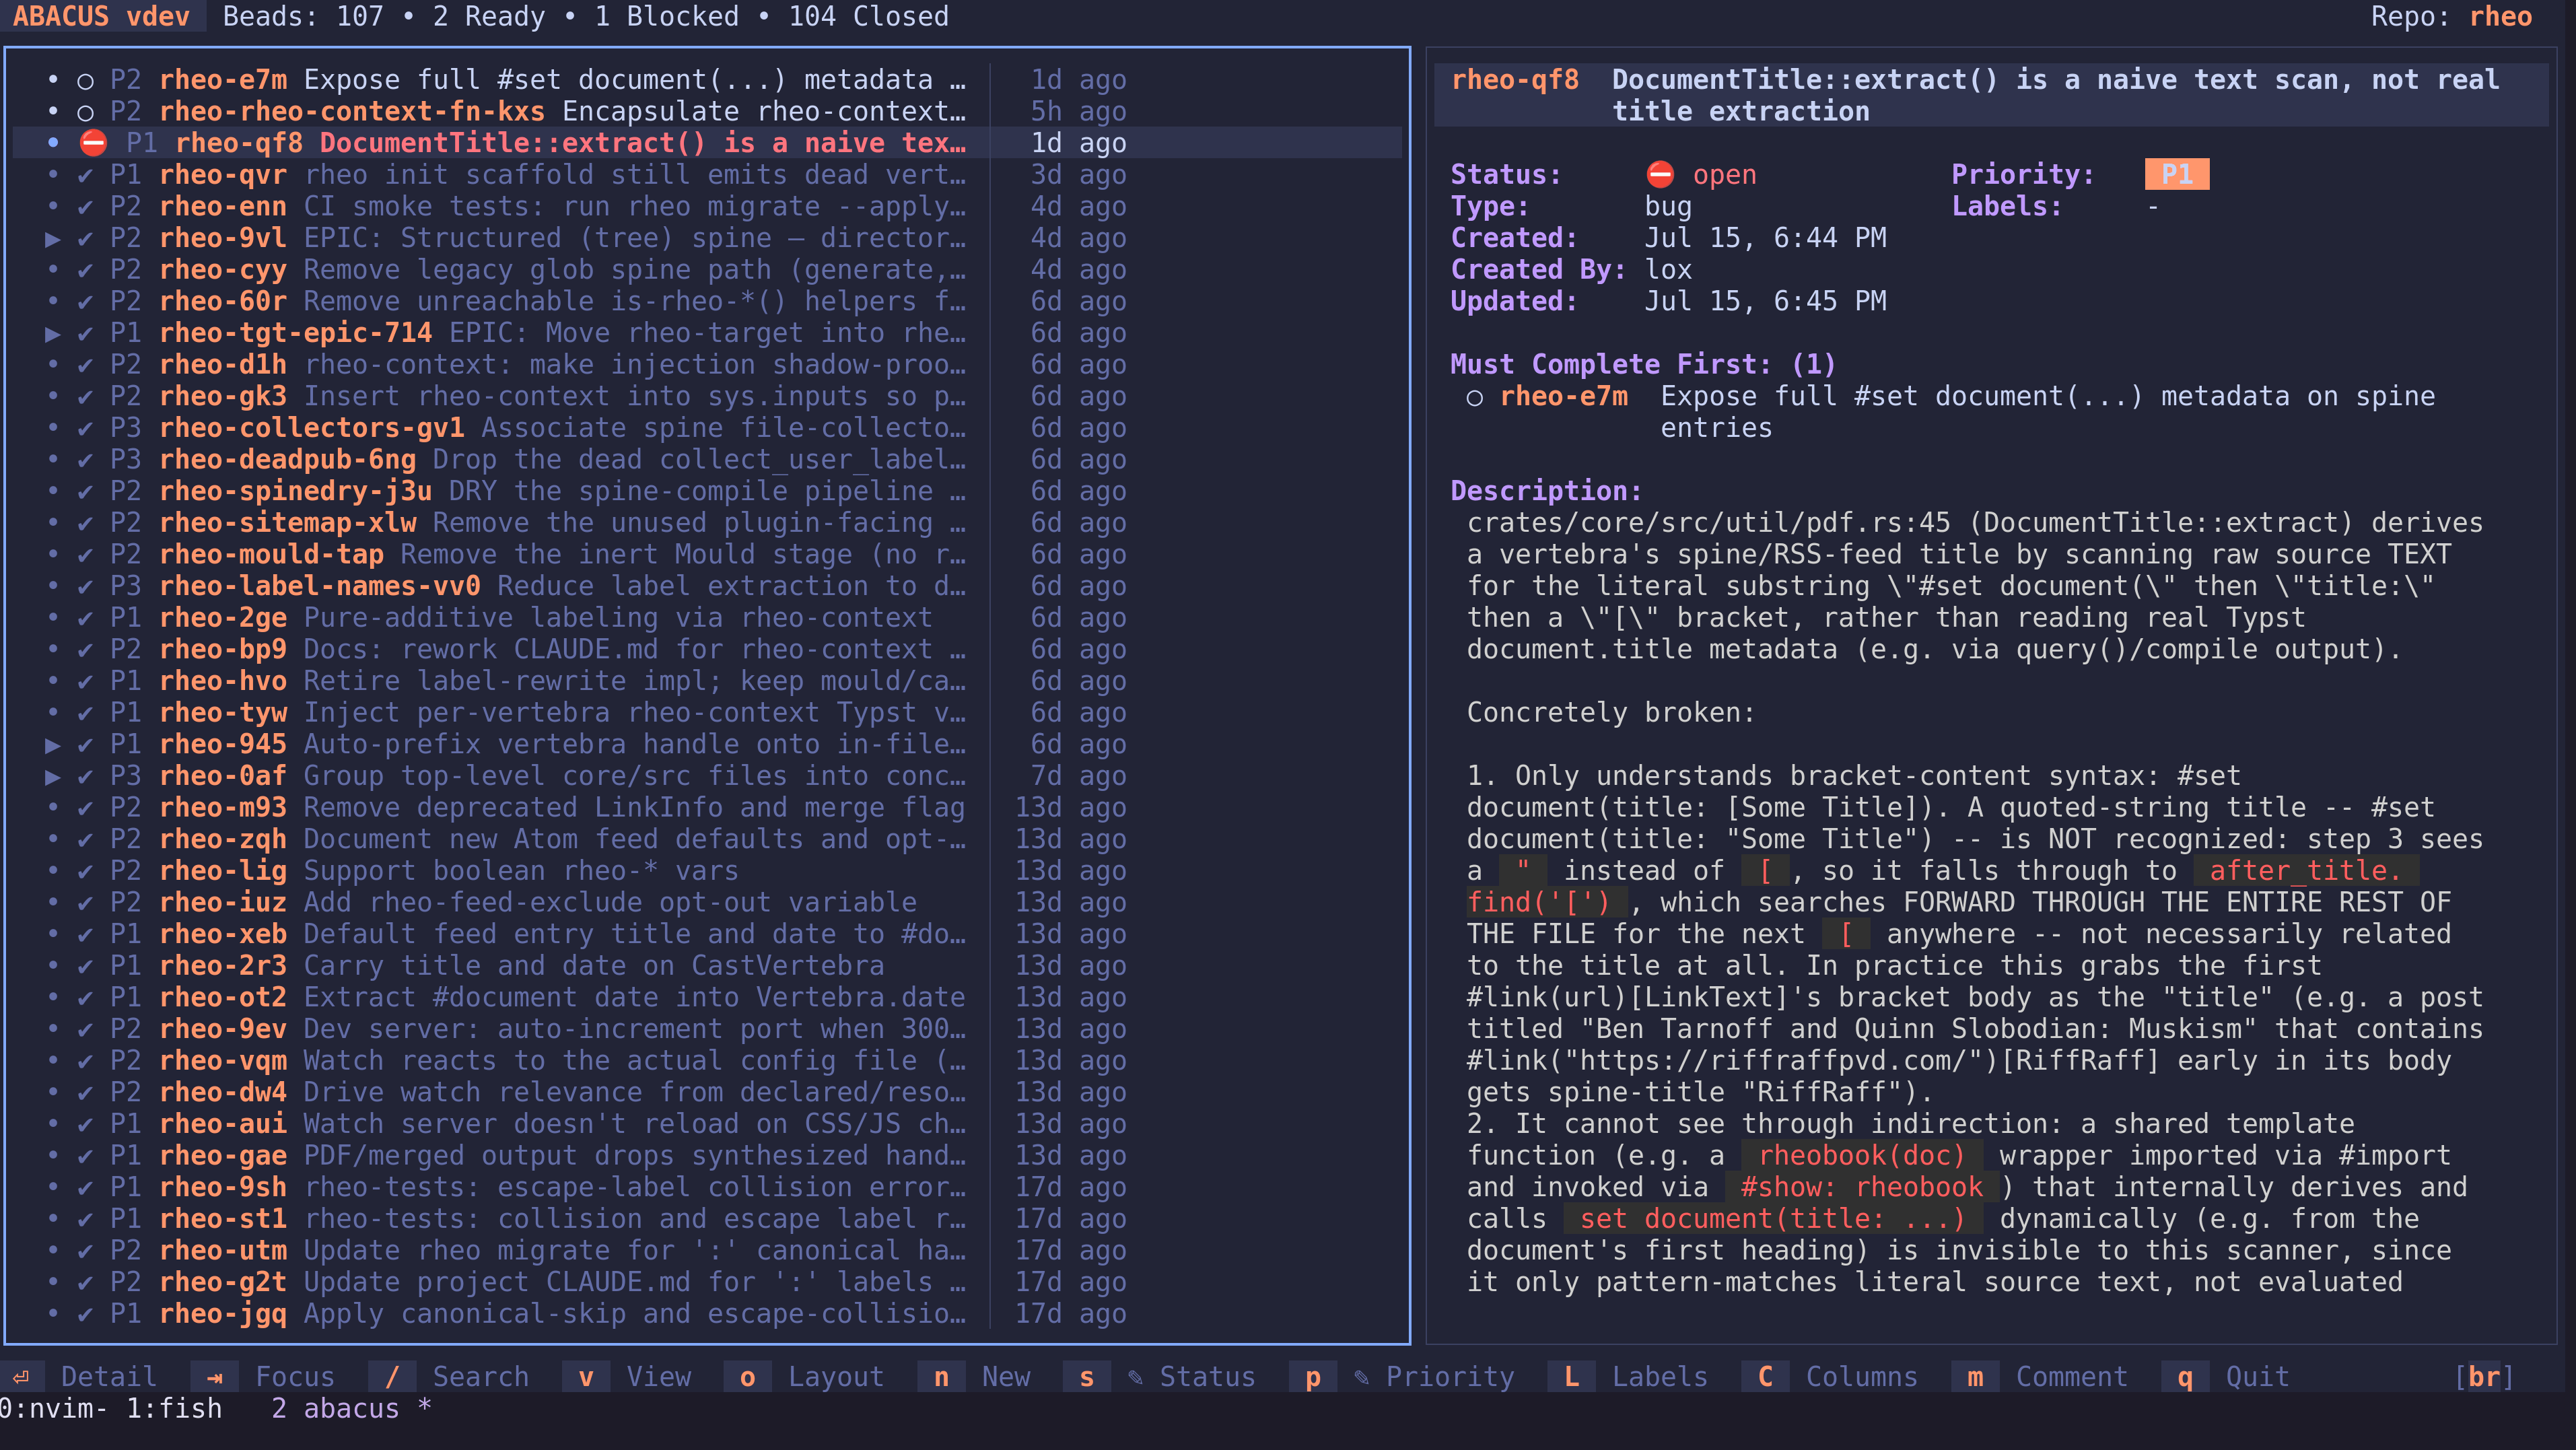Click the closed checkmark on rheo-60r row

pyautogui.click(x=86, y=302)
